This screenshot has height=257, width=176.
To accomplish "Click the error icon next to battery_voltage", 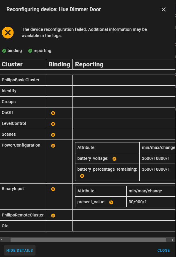I will click(x=114, y=158).
